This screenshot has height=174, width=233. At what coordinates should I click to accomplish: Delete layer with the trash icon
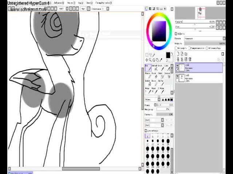190,59
